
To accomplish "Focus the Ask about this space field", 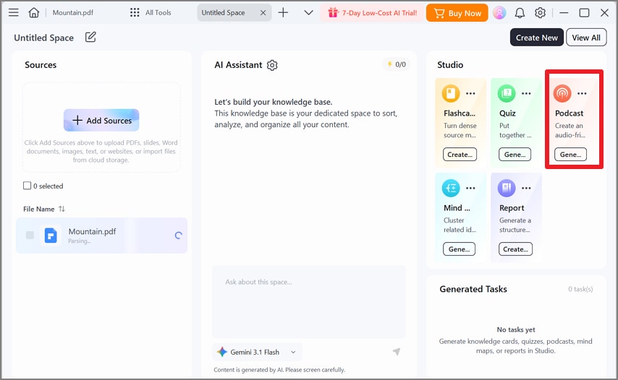I will (x=308, y=301).
